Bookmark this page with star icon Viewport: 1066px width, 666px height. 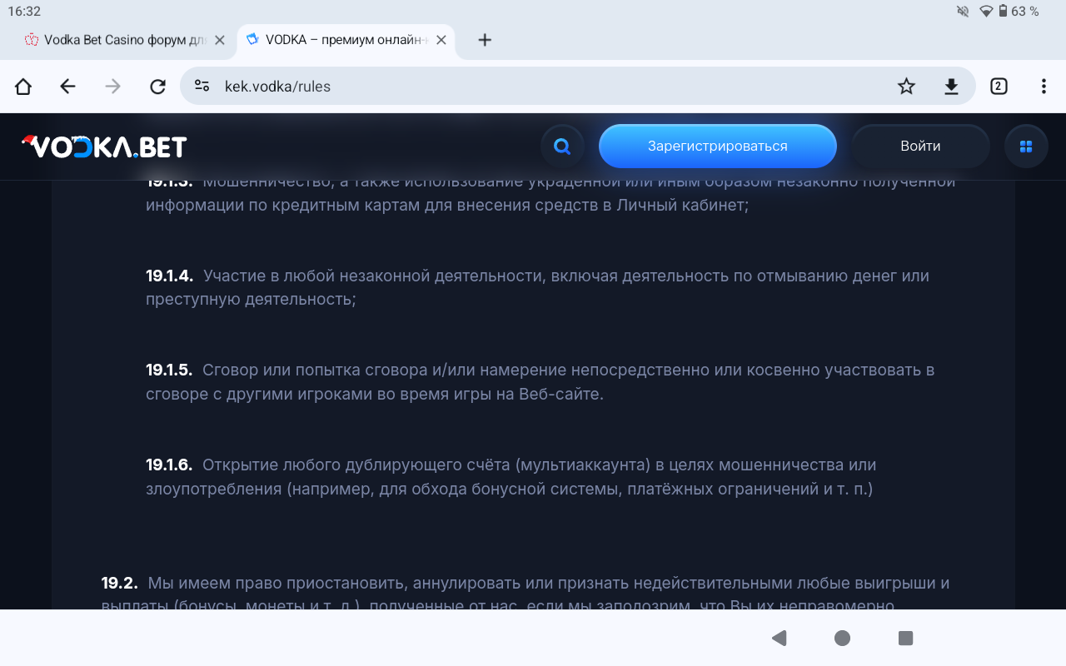(906, 87)
